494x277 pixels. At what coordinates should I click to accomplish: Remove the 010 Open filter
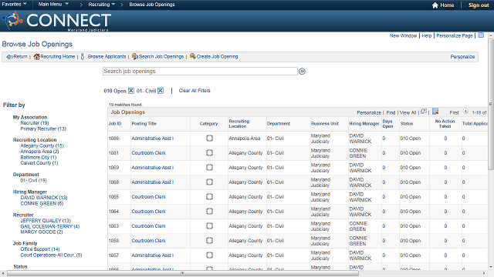point(131,91)
